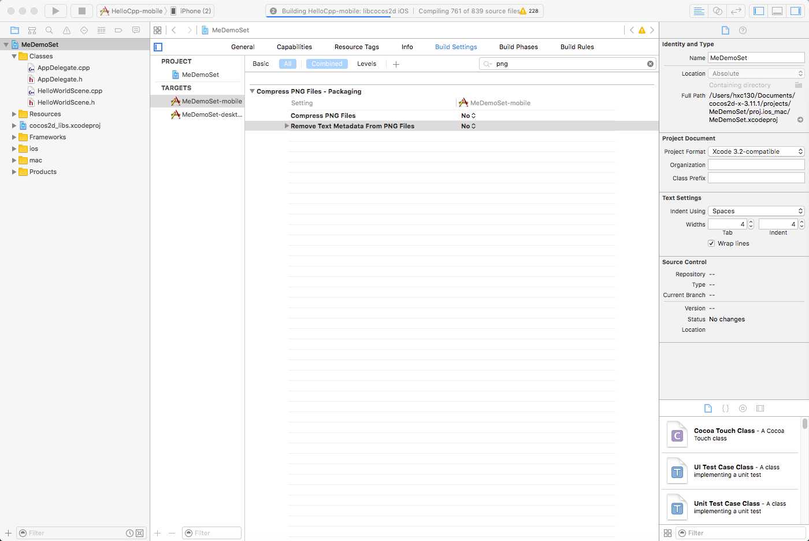Select MeDemoSet-mobile target
809x541 pixels.
[206, 101]
